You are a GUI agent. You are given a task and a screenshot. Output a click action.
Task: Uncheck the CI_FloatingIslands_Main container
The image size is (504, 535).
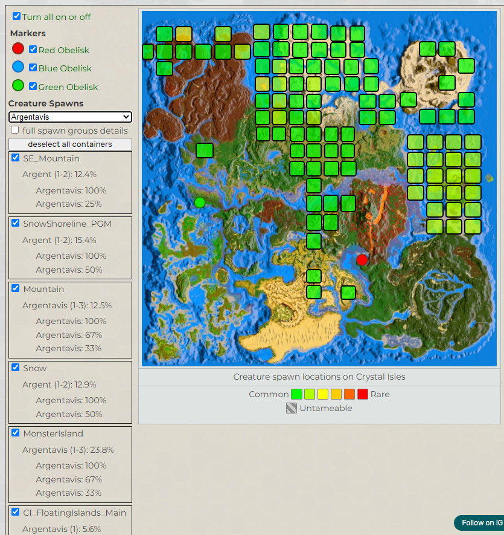coord(15,512)
